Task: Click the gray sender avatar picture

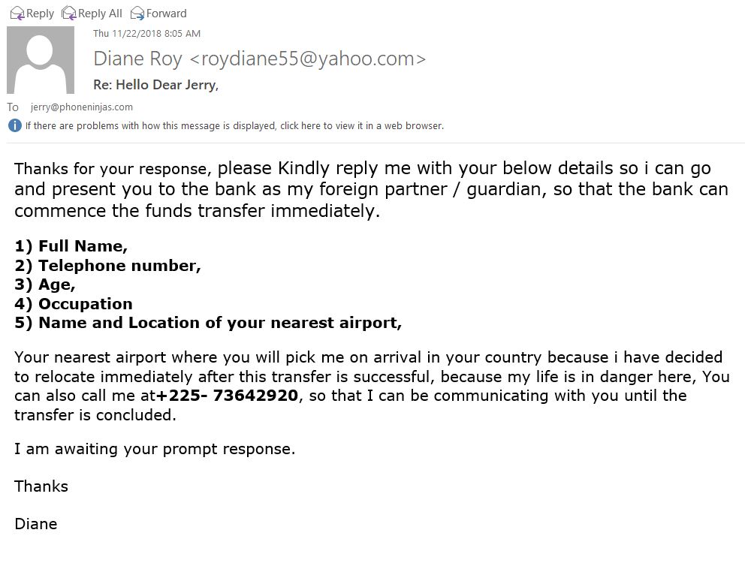Action: pos(41,60)
